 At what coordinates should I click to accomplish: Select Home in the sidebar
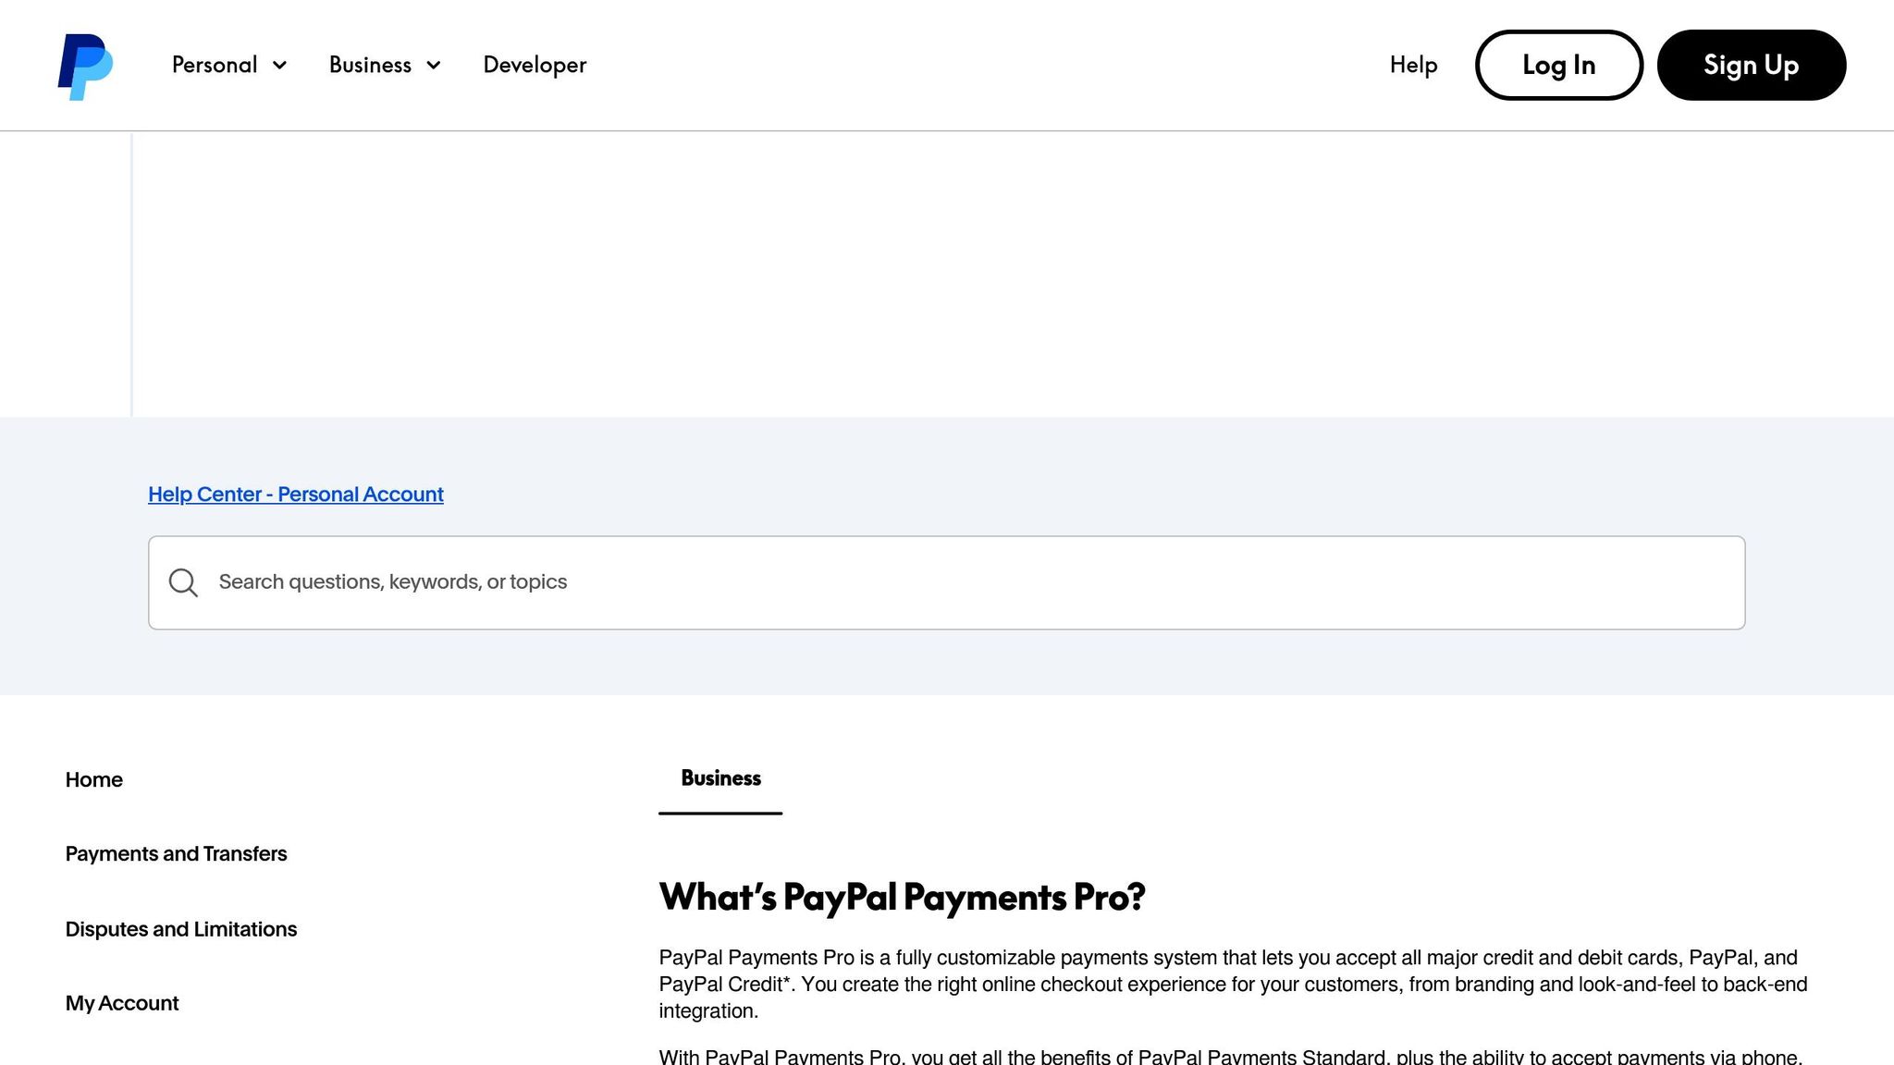[x=93, y=779]
